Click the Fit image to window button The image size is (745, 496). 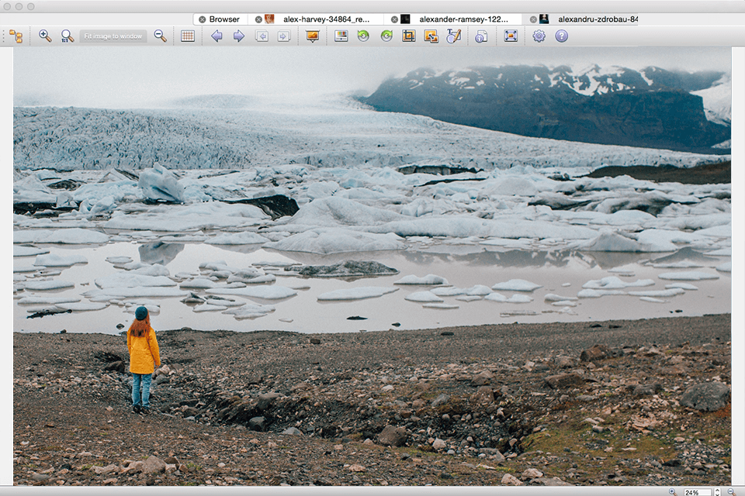[x=113, y=36]
